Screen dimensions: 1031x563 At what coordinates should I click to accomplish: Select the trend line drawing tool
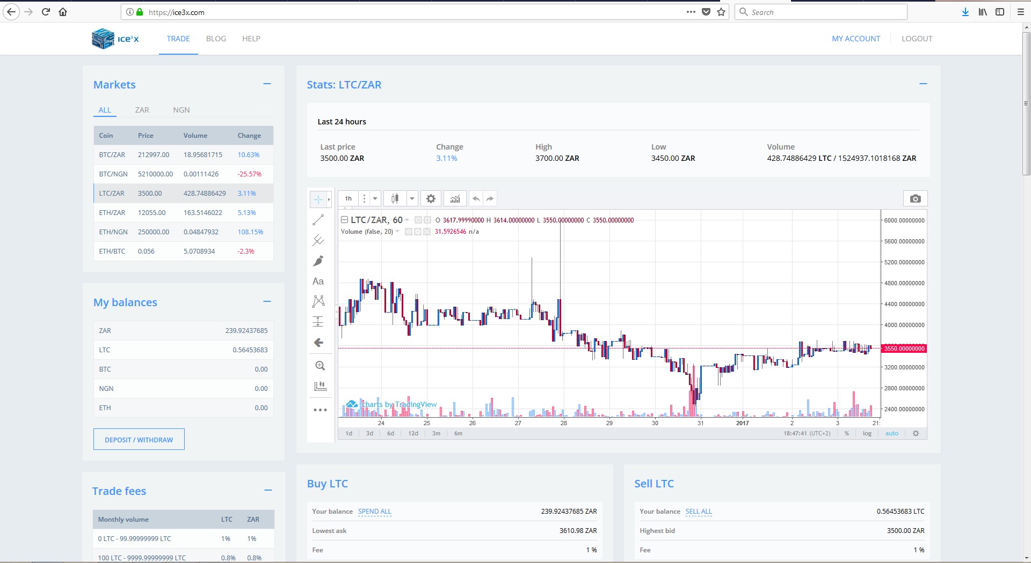coord(318,220)
